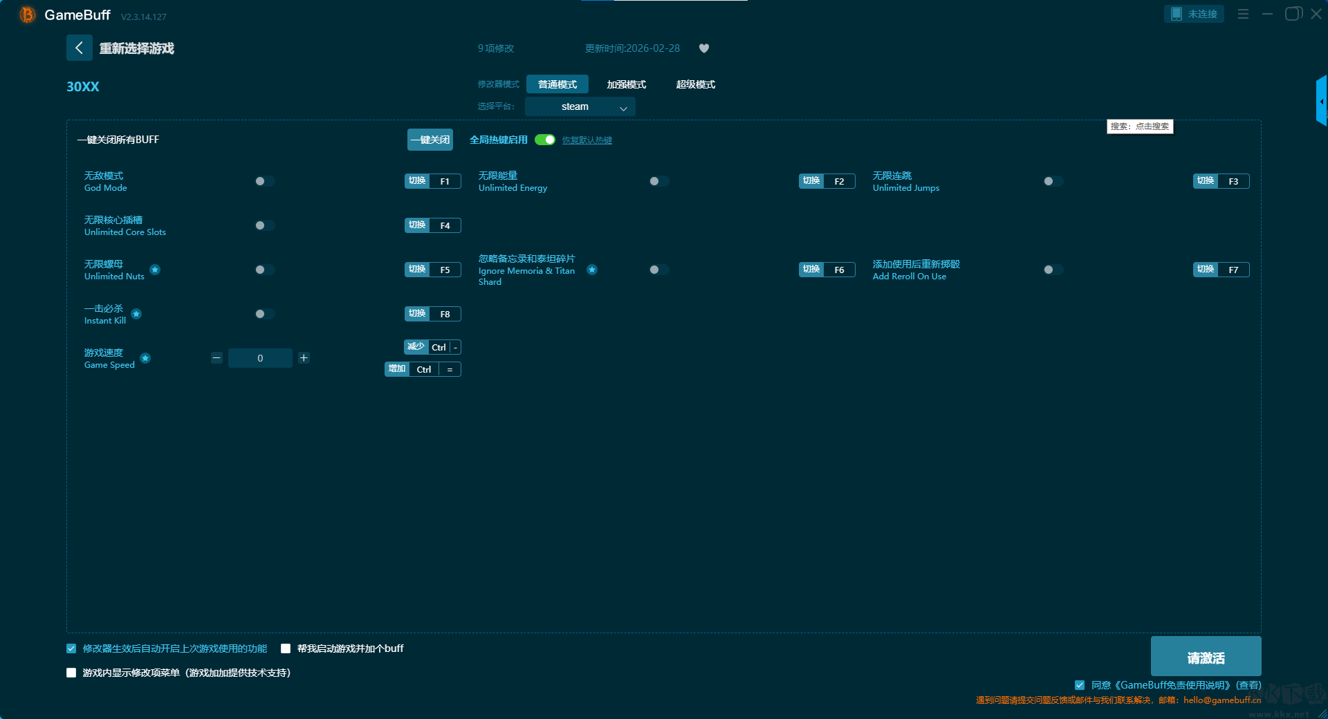1328x719 pixels.
Task: Click the star icon beside Game Speed
Action: click(145, 358)
